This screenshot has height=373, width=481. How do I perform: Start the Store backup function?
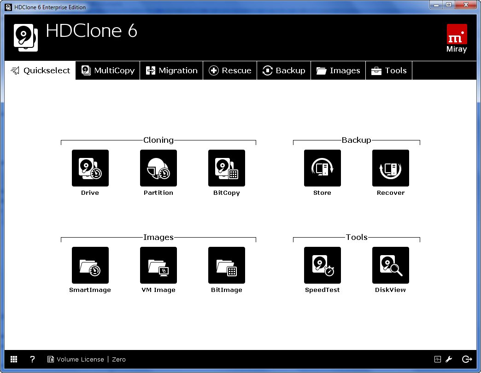pos(322,168)
